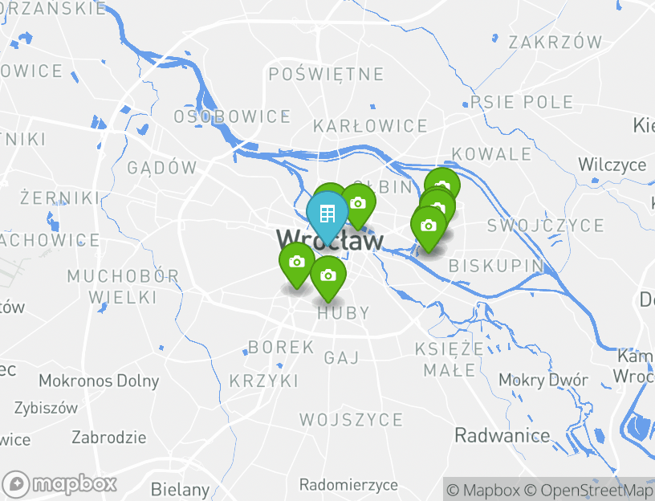
Task: Click the Mokronos Dolny label
Action: coord(99,381)
